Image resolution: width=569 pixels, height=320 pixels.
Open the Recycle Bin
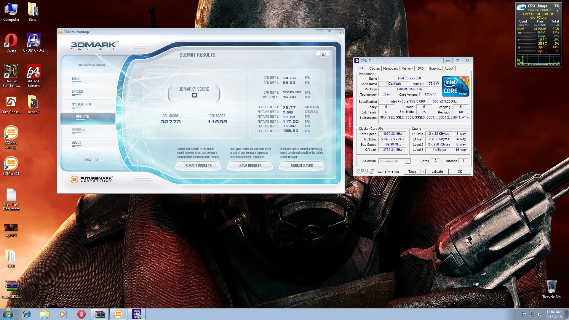[x=552, y=289]
